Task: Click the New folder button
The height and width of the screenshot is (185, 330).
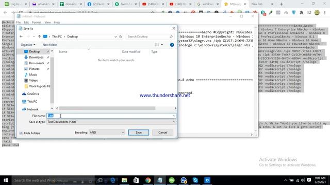Action: 49,45
